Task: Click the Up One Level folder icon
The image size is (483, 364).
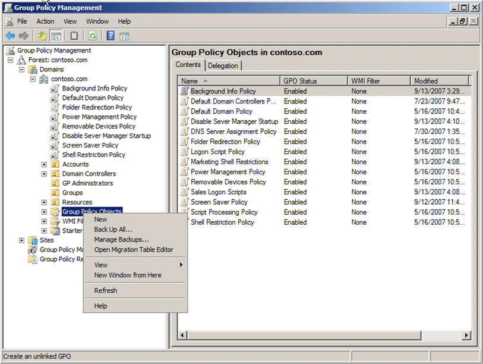Action: (42, 36)
